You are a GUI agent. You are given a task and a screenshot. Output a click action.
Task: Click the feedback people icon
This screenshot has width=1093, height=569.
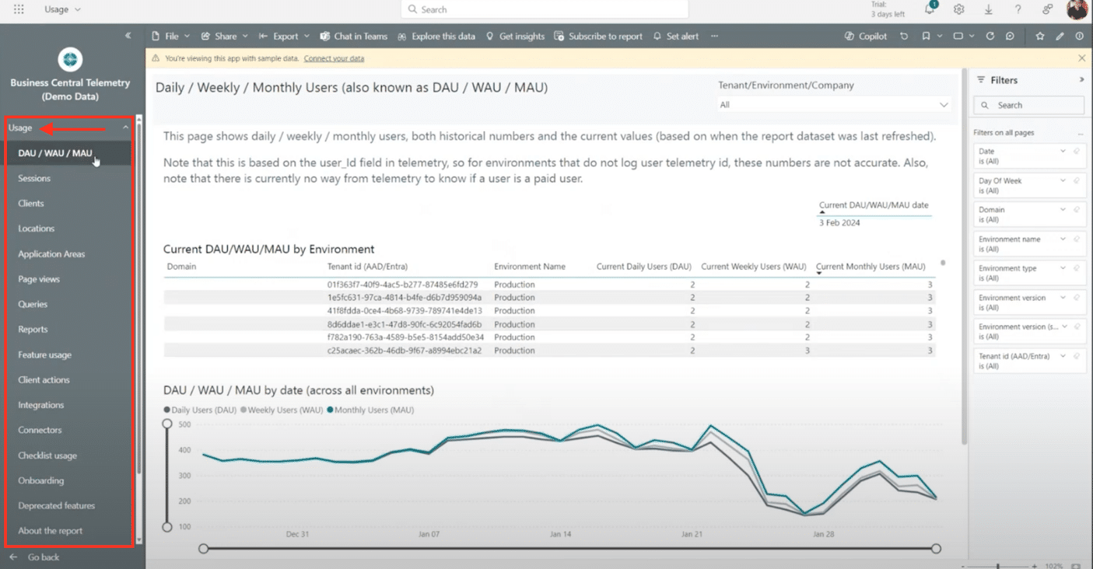pos(1048,9)
